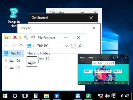The image size is (133, 100).
Task: Select the (C:) drive in sidebar
Action: (15, 61)
